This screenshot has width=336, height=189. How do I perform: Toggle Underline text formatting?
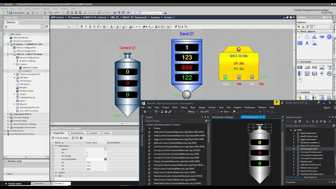90,27
